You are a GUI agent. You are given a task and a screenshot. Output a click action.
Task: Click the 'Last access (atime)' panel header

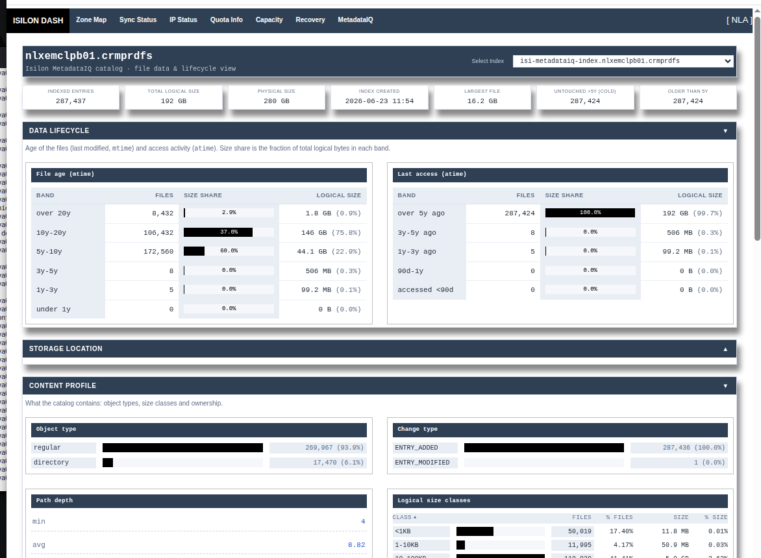pyautogui.click(x=560, y=175)
